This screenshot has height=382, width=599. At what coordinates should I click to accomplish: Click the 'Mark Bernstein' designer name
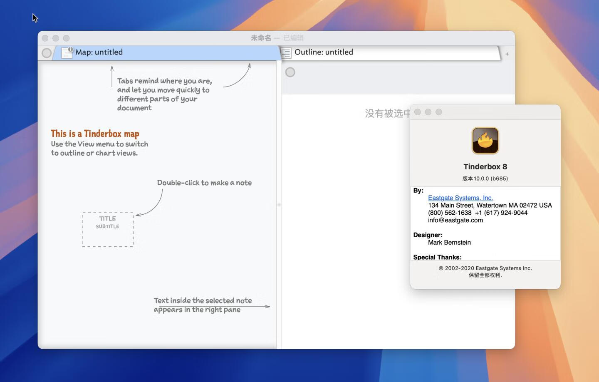[449, 243]
